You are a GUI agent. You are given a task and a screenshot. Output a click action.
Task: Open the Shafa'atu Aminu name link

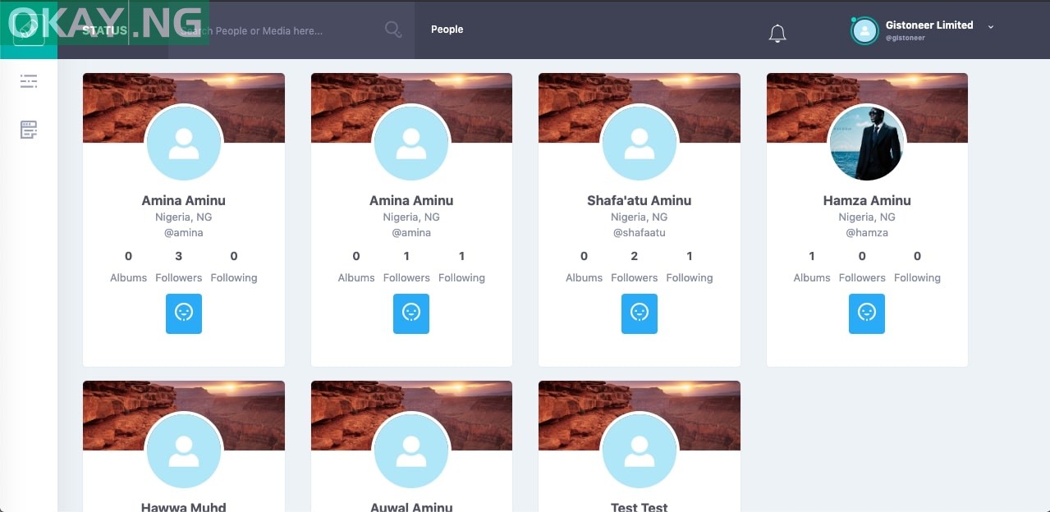639,200
